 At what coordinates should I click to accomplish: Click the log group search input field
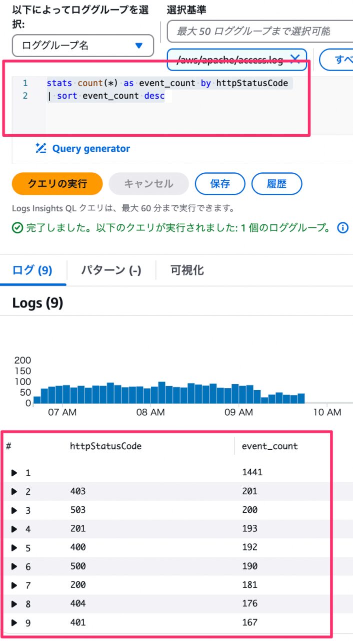pyautogui.click(x=260, y=32)
